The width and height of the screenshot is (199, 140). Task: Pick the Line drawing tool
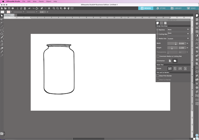(x=2, y=26)
